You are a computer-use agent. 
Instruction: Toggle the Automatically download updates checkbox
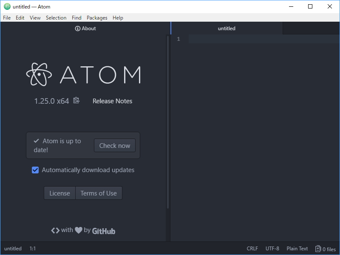coord(35,170)
